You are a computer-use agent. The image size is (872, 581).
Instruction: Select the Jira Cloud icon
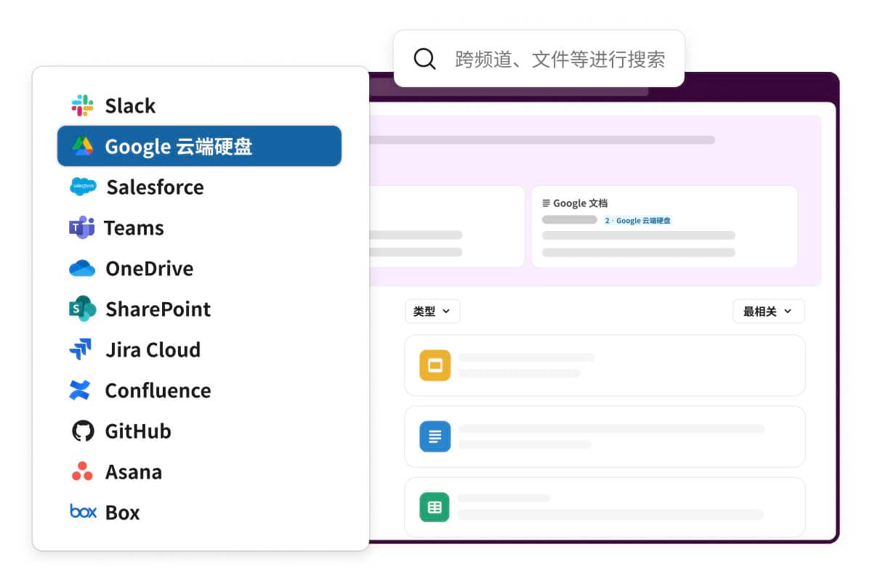click(x=81, y=349)
